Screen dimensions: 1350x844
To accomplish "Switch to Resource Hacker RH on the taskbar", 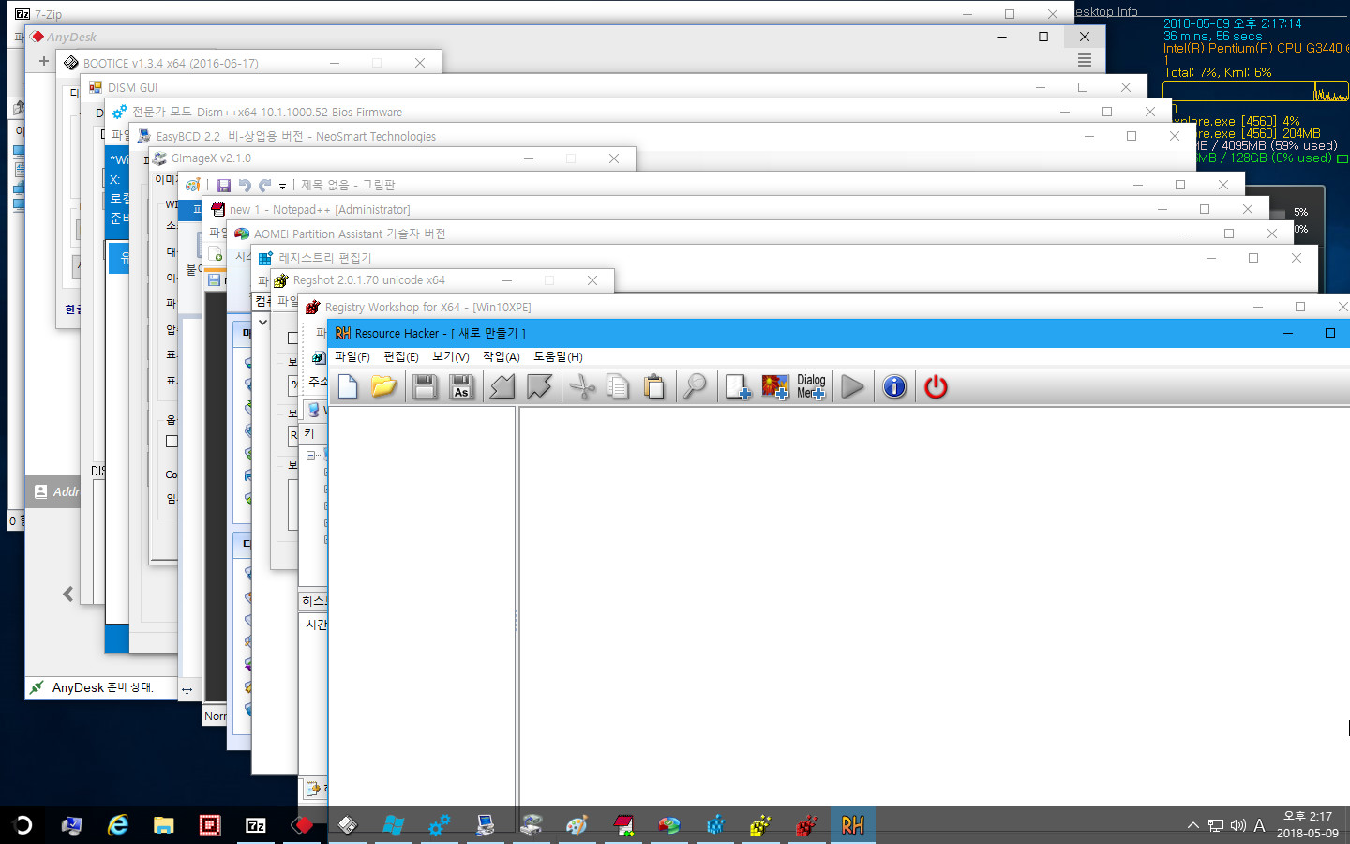I will coord(852,825).
